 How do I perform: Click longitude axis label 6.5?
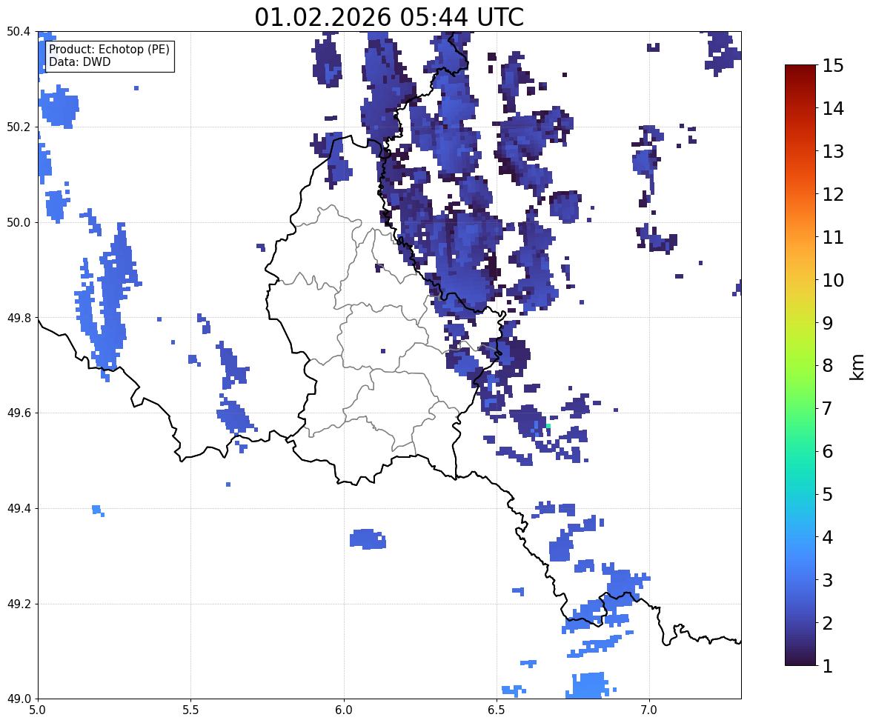[x=497, y=710]
